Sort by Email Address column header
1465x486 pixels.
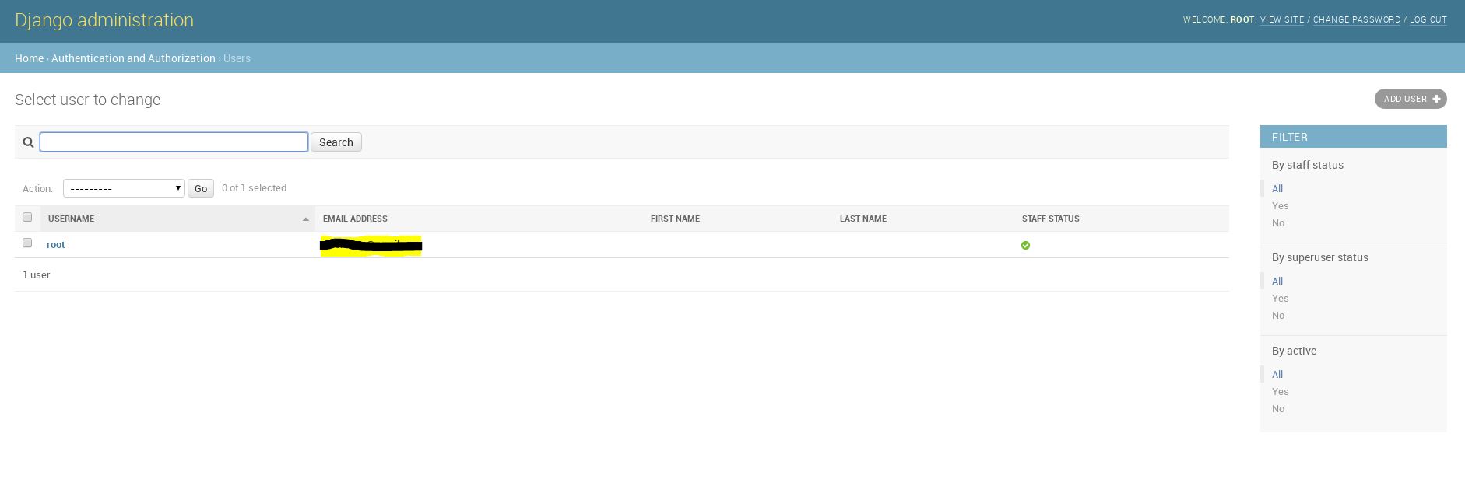pos(355,219)
